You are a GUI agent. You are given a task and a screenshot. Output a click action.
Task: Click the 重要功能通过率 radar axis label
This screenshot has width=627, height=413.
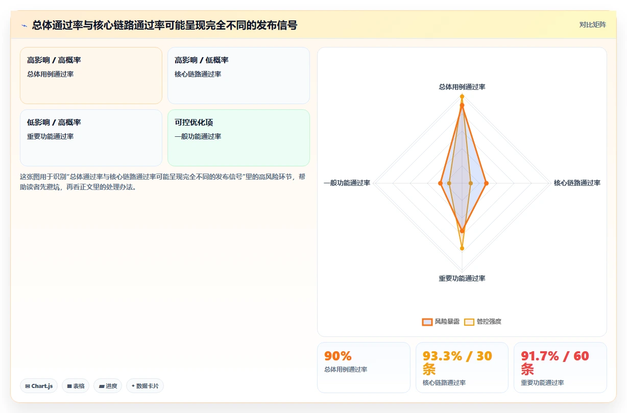462,278
